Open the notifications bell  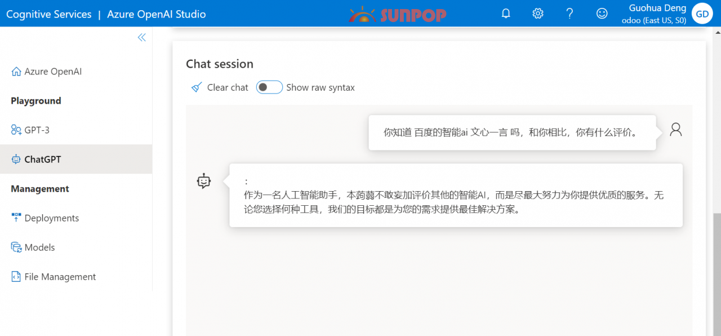505,12
